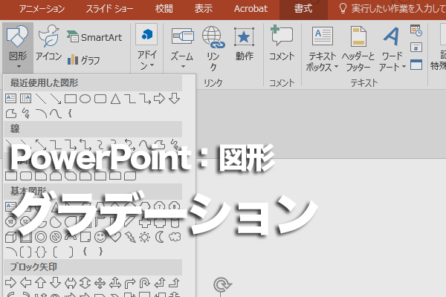Select right arrow in recent shapes
This screenshot has height=297, width=446.
pos(159,99)
